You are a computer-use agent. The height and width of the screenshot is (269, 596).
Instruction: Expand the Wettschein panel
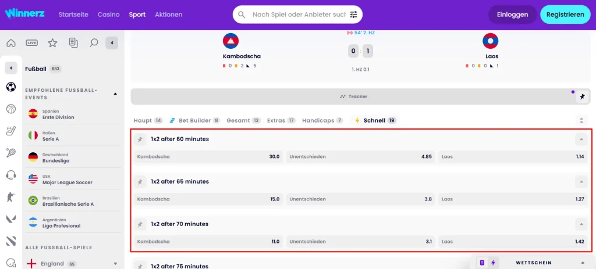pos(582,263)
